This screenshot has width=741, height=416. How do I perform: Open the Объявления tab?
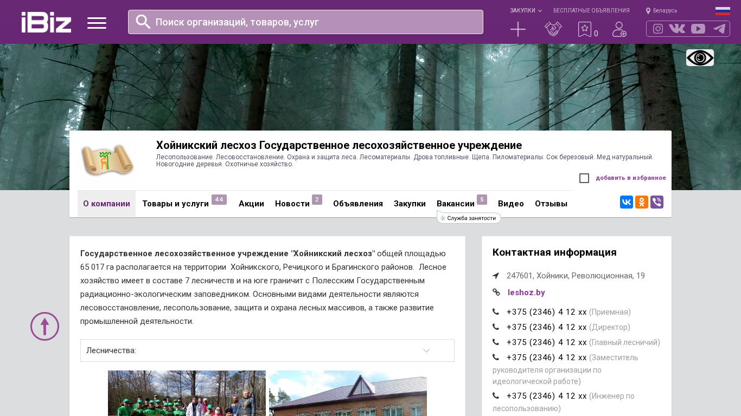[x=358, y=204]
